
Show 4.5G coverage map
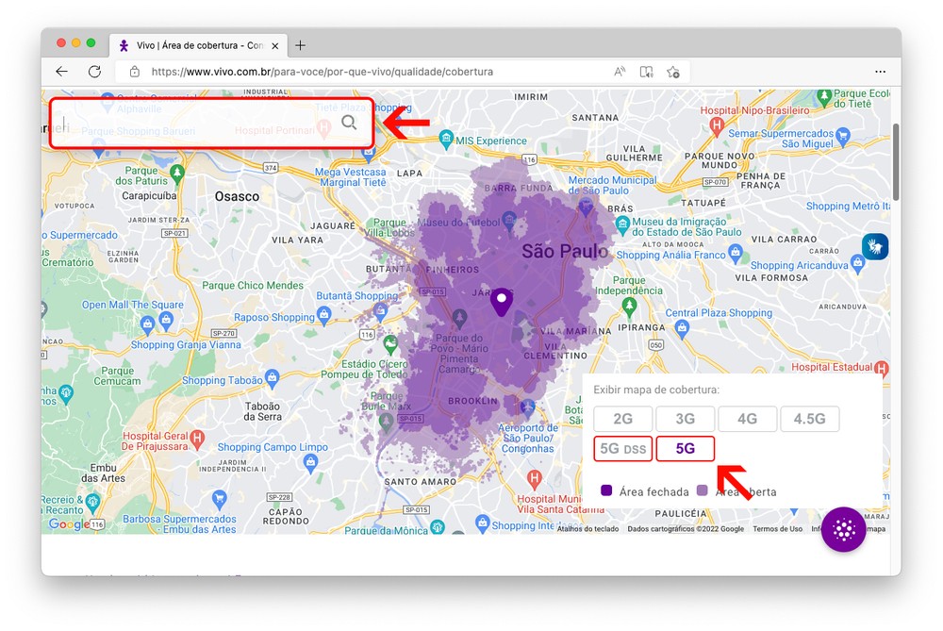click(809, 419)
